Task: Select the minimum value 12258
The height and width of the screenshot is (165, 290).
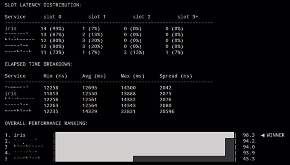Action: 51,88
